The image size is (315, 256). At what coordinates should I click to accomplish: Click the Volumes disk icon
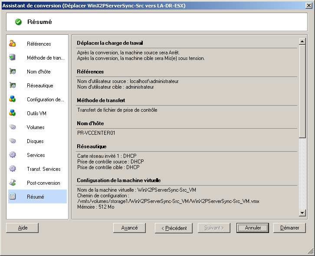(x=13, y=127)
